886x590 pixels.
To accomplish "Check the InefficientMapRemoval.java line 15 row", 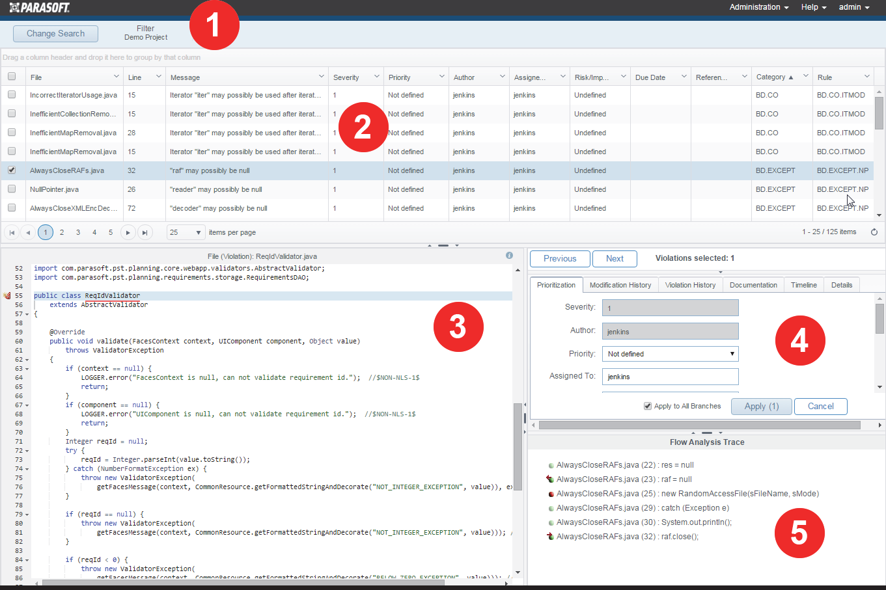I will tap(12, 151).
